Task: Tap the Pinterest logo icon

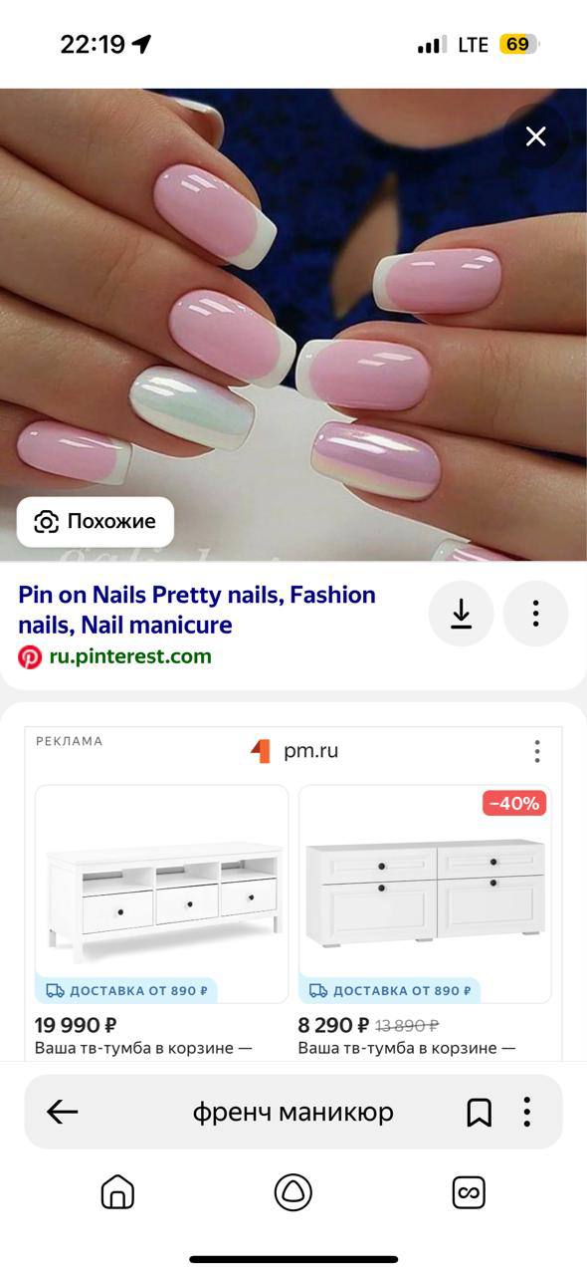Action: [30, 656]
